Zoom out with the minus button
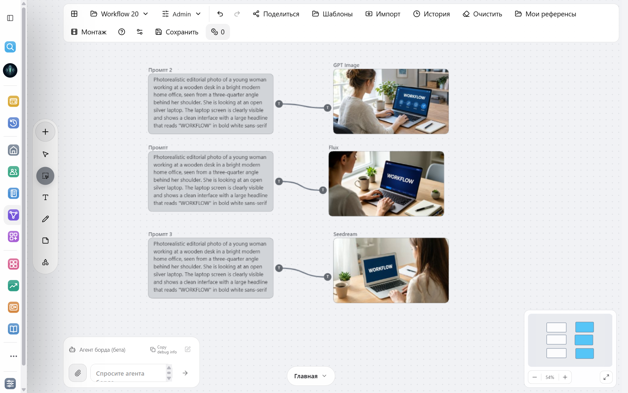Viewport: 628px width, 393px height. (x=534, y=377)
